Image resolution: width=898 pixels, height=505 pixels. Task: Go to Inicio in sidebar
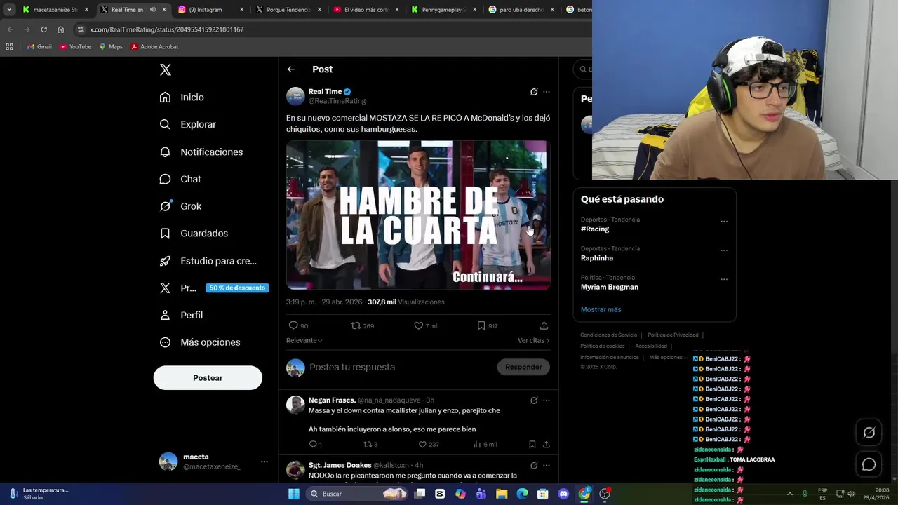click(x=182, y=97)
